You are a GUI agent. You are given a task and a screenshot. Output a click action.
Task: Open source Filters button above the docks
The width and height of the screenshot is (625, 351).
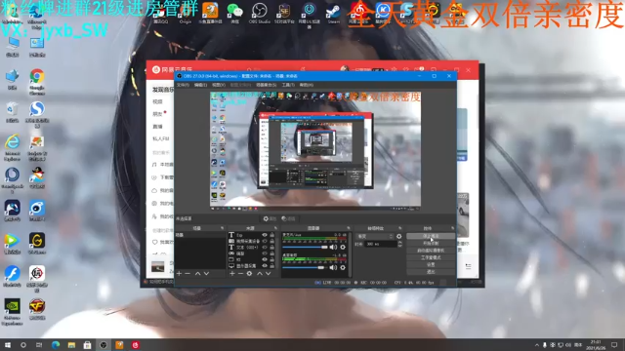289,218
